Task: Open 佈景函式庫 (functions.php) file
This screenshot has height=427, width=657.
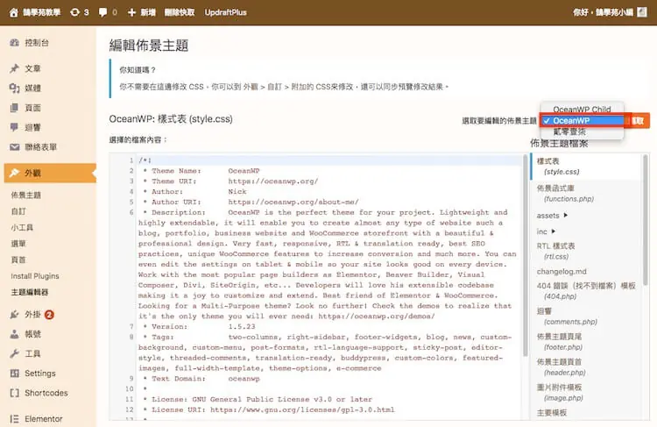Action: [x=565, y=194]
